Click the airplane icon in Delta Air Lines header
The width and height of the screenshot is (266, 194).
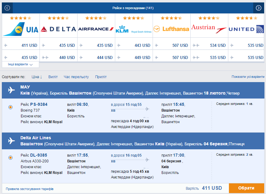click(11, 141)
